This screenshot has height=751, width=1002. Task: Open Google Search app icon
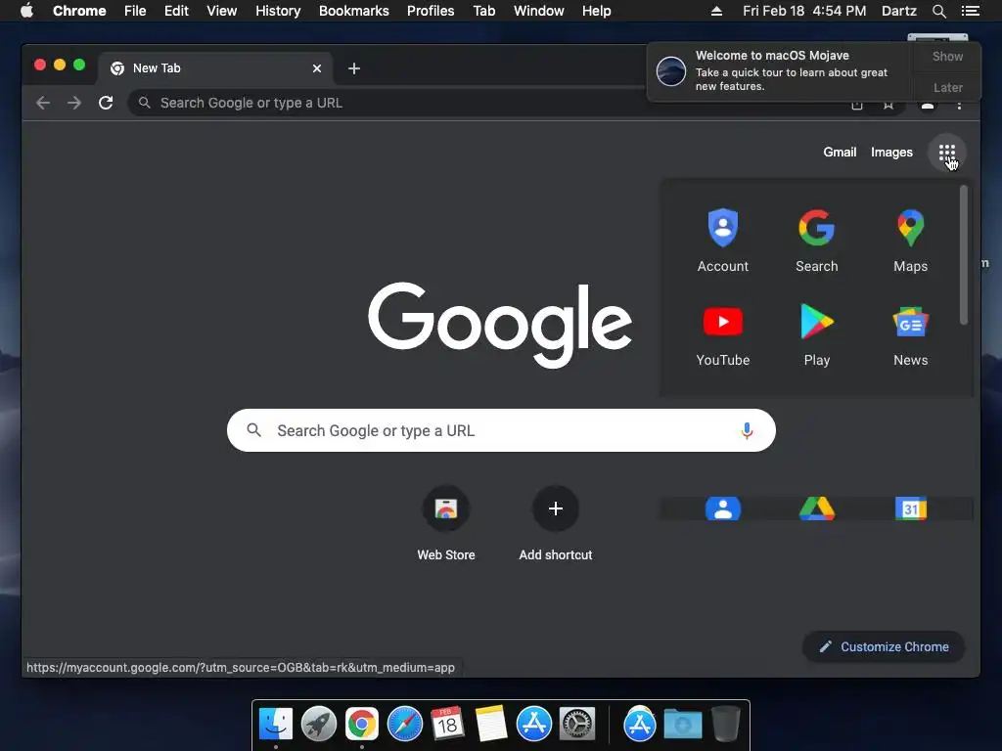point(817,241)
